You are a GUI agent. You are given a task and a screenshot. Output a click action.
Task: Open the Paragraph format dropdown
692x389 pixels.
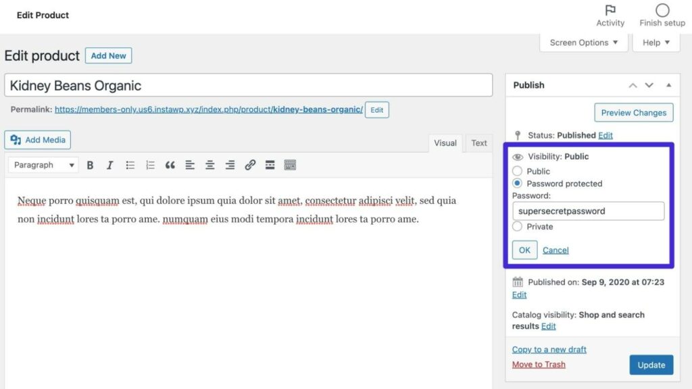[x=44, y=165]
